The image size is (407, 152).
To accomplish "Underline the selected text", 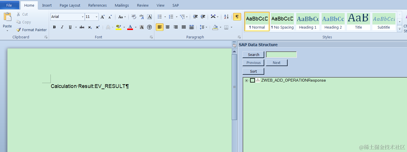I will [x=70, y=27].
